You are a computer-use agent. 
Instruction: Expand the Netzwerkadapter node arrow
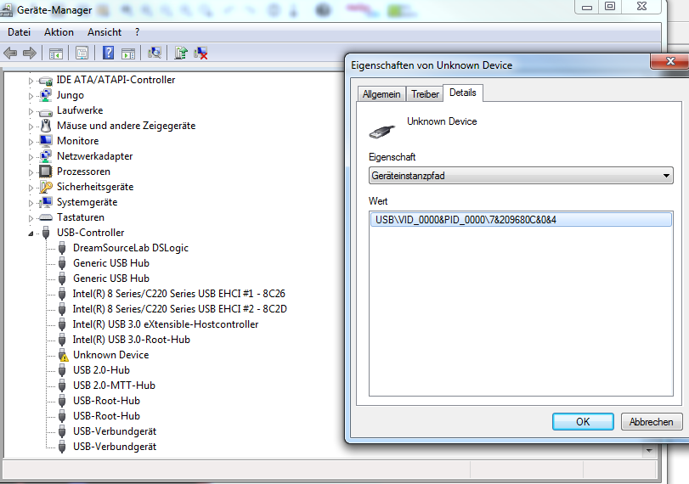pyautogui.click(x=31, y=157)
